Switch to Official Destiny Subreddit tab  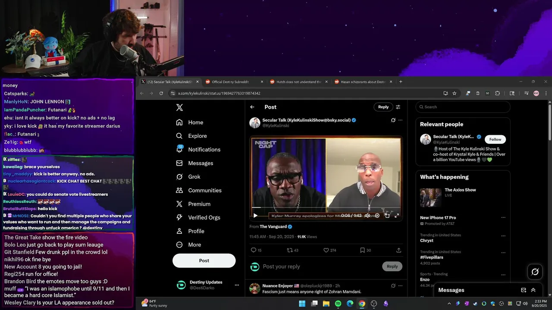click(234, 82)
